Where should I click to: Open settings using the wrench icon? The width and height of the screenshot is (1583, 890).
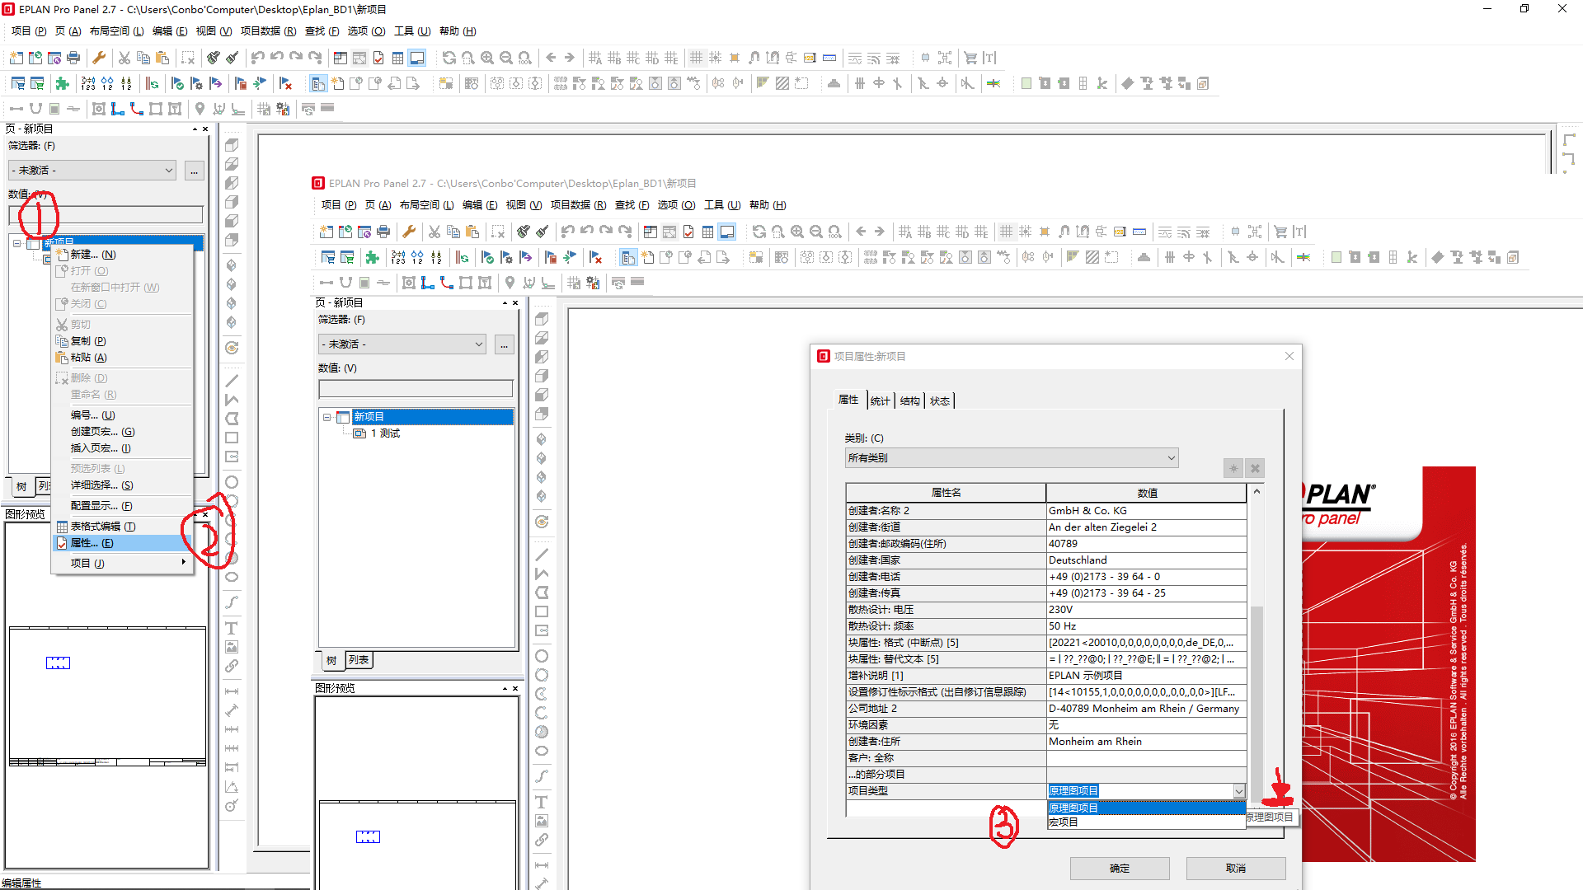point(99,58)
